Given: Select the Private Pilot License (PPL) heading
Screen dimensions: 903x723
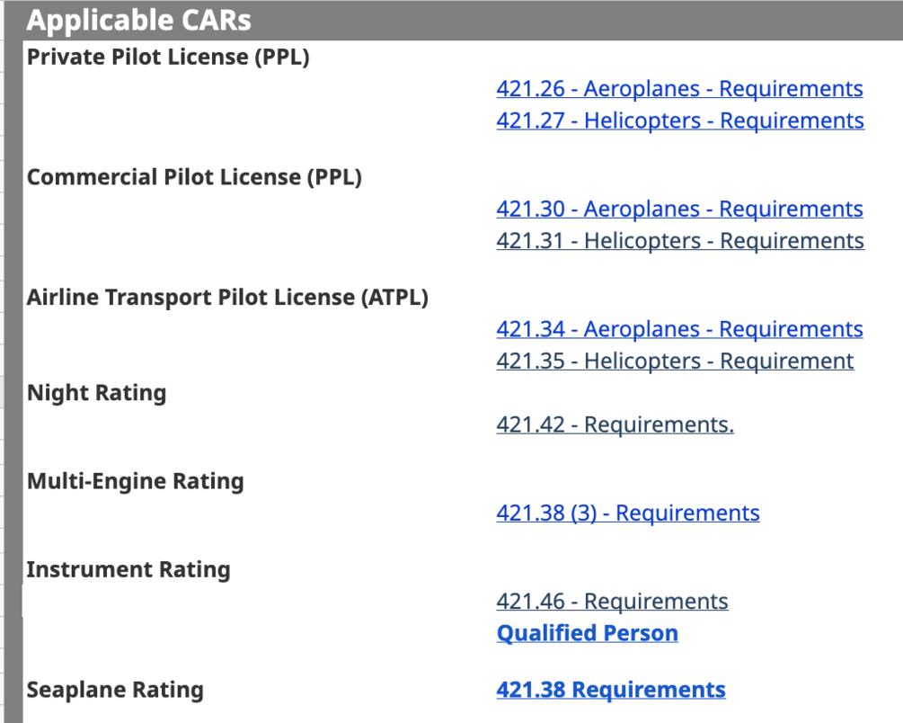Looking at the screenshot, I should coord(168,58).
